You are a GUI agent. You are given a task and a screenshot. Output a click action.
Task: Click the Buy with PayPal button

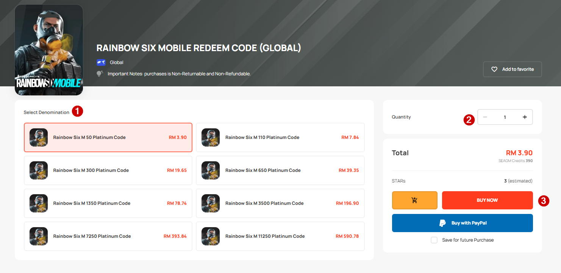462,223
